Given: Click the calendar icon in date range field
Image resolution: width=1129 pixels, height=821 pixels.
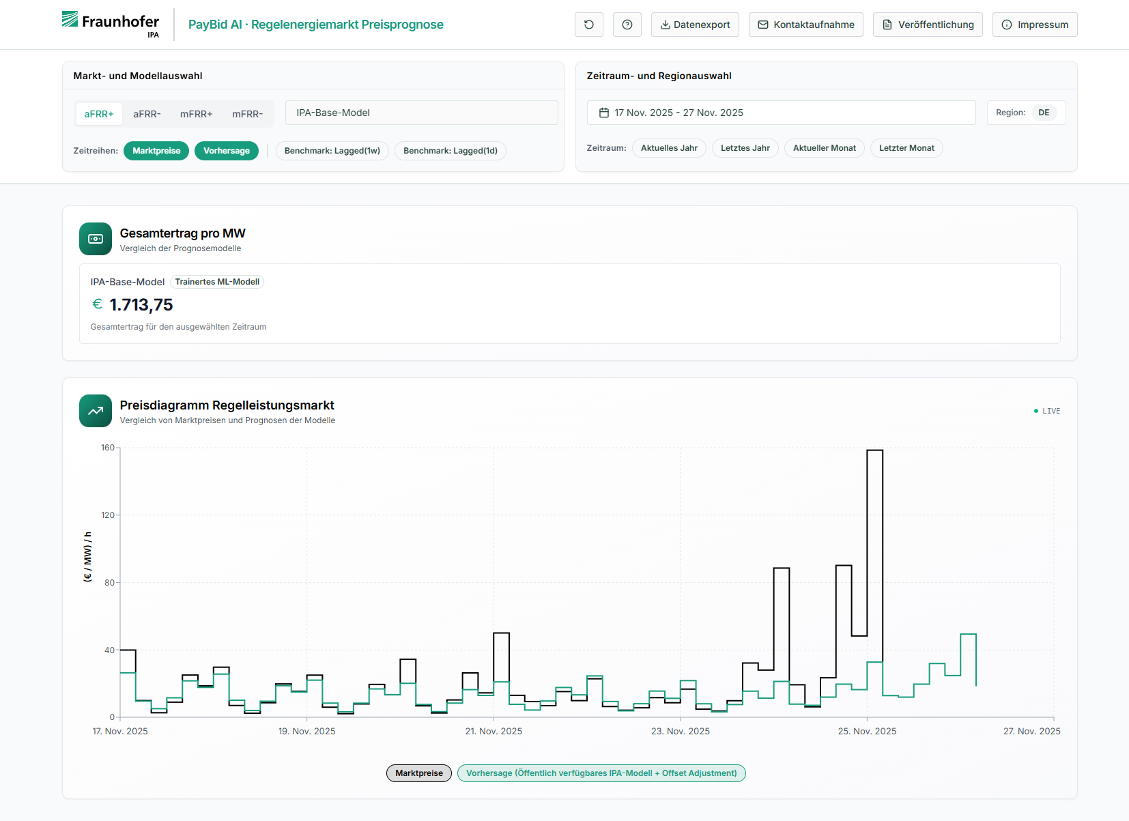Looking at the screenshot, I should pos(603,113).
